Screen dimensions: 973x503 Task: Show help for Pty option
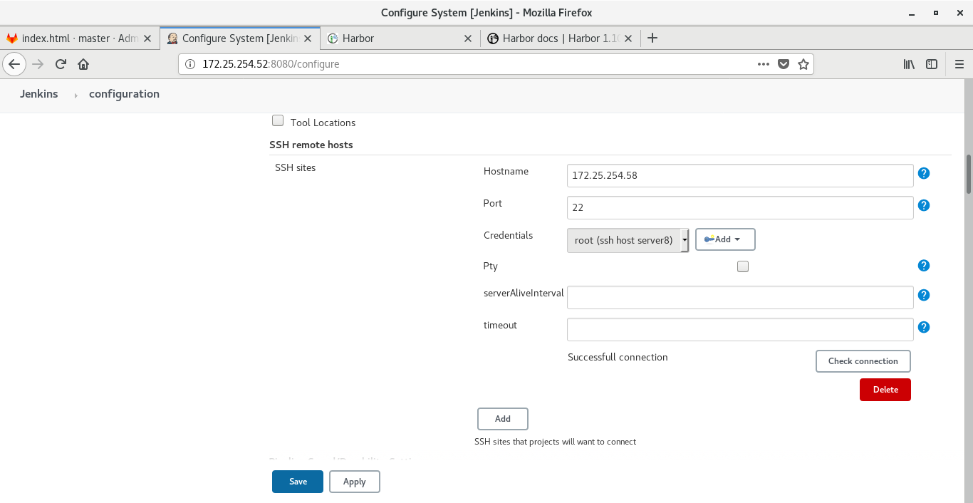click(x=924, y=266)
